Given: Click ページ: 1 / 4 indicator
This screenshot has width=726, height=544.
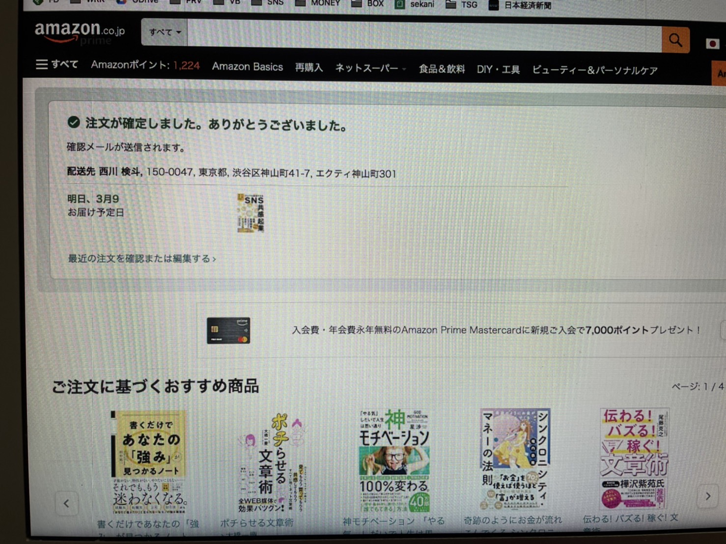Looking at the screenshot, I should (698, 387).
